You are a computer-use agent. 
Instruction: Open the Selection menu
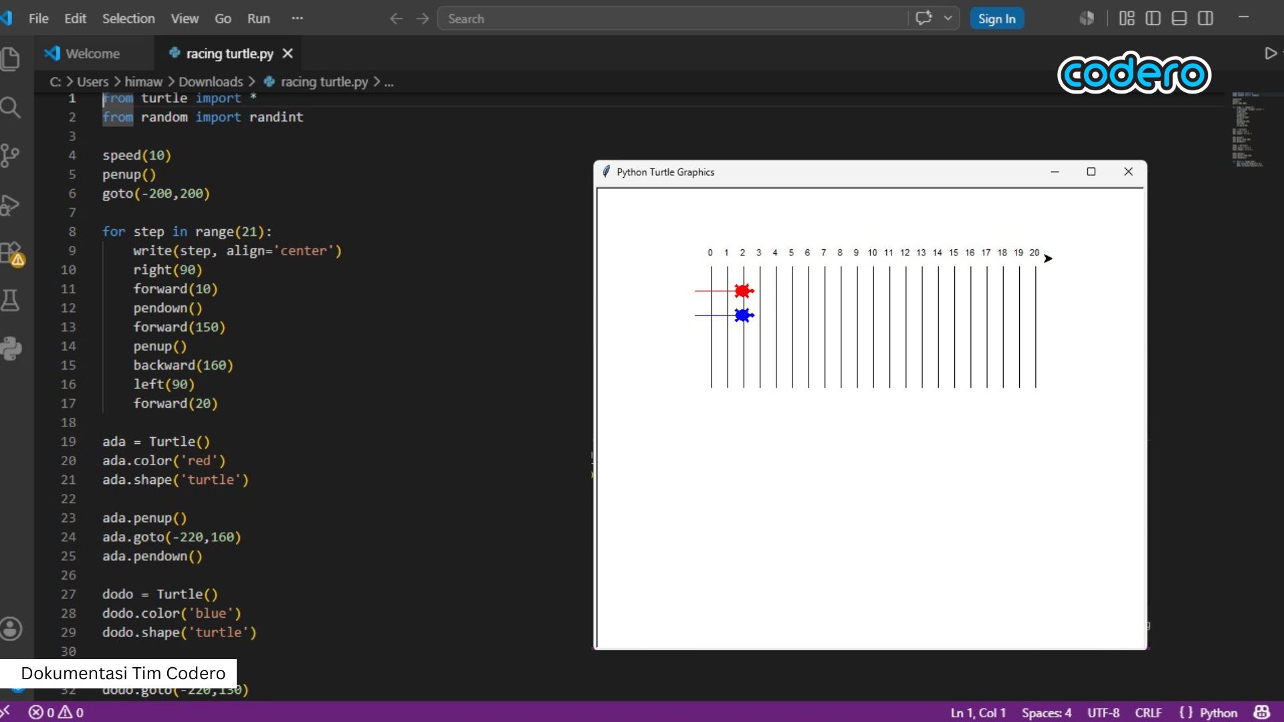tap(128, 19)
